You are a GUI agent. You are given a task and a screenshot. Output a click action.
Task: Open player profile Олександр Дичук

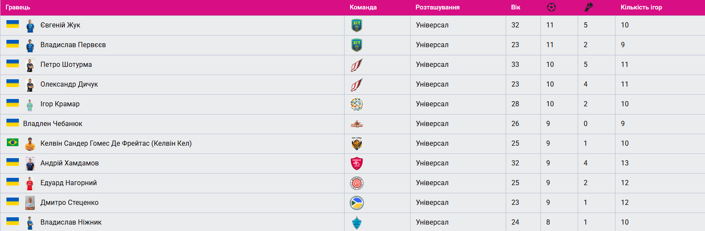coord(69,84)
